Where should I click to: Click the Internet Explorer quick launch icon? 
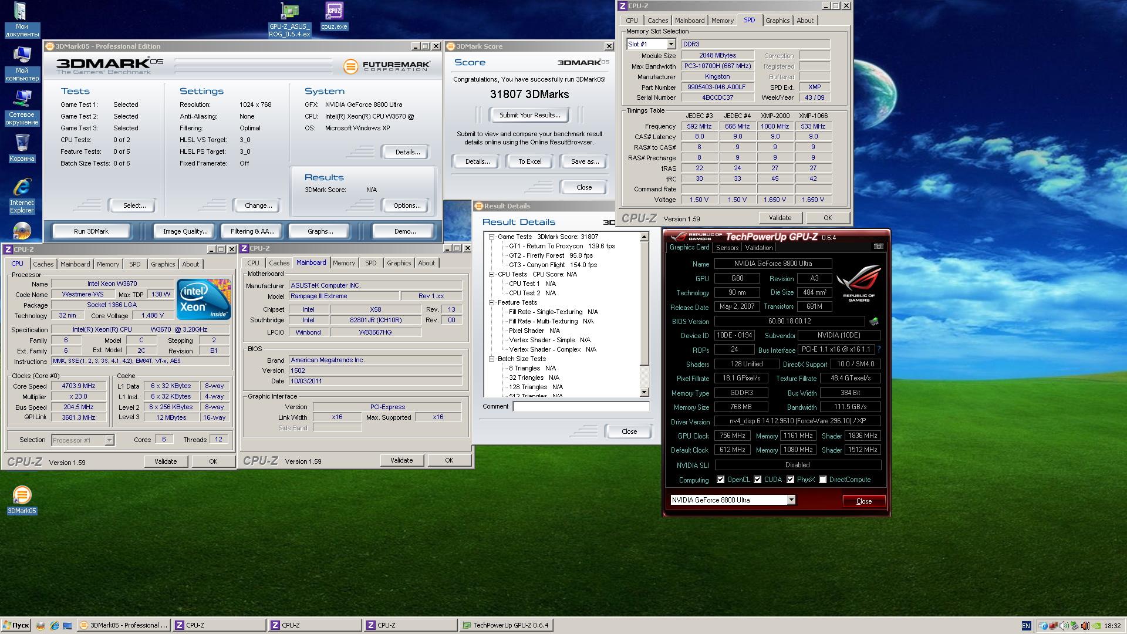tap(54, 626)
